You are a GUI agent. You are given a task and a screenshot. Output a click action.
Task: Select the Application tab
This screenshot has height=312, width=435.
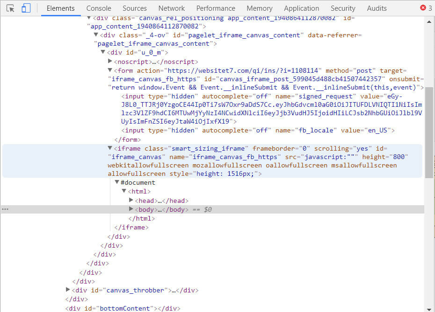(x=301, y=8)
